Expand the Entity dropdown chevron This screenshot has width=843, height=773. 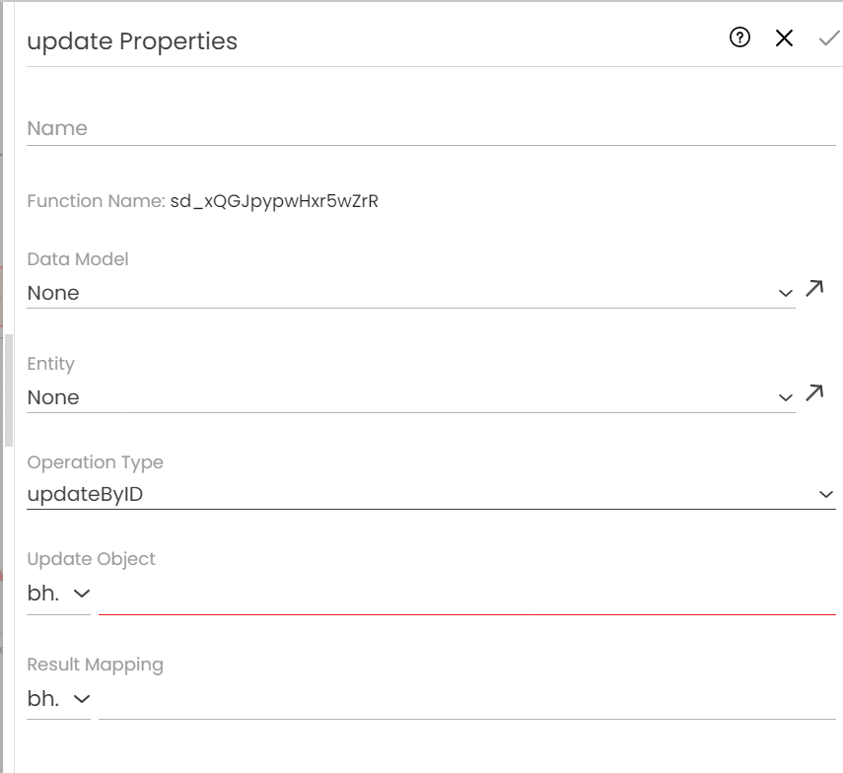(x=785, y=397)
